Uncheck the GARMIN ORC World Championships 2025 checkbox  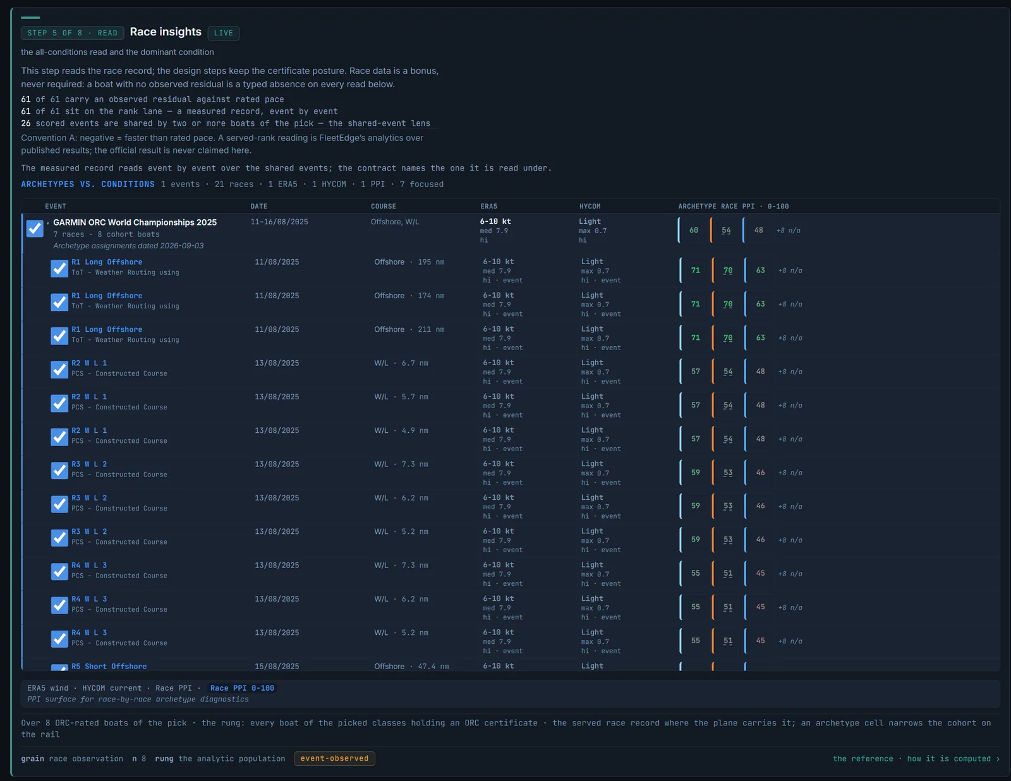coord(35,228)
